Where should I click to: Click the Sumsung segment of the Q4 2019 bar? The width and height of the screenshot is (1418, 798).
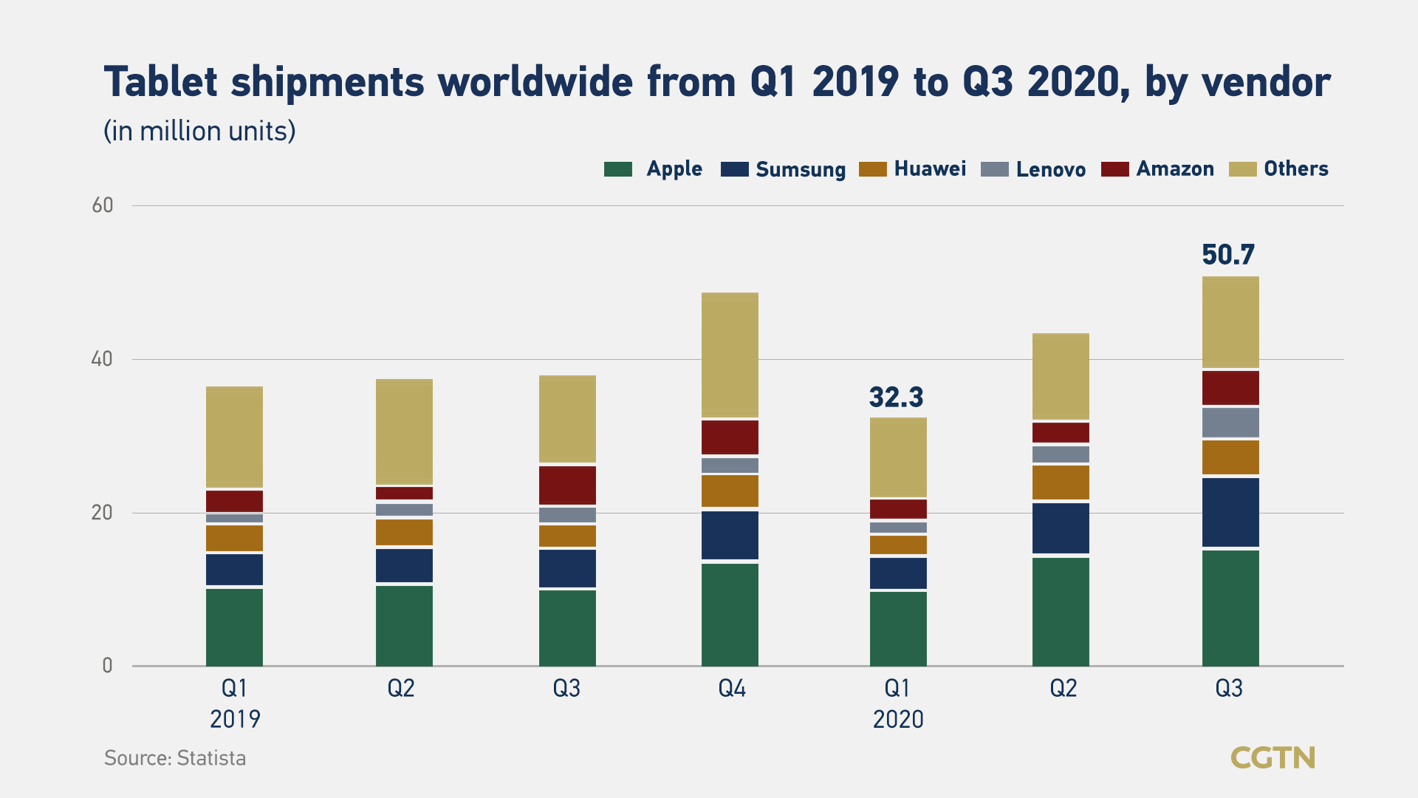click(730, 535)
